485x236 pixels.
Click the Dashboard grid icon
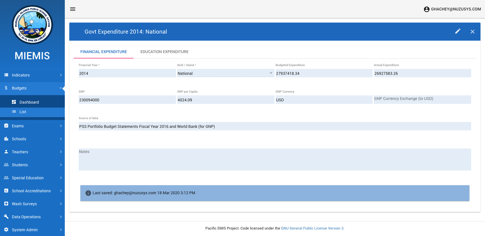pyautogui.click(x=14, y=102)
